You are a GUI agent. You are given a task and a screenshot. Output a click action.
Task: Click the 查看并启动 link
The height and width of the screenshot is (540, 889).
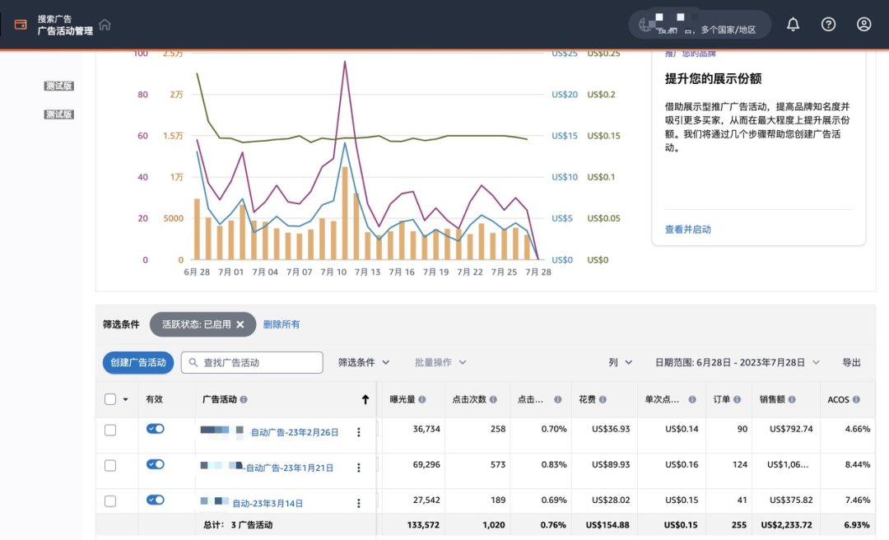(x=687, y=229)
